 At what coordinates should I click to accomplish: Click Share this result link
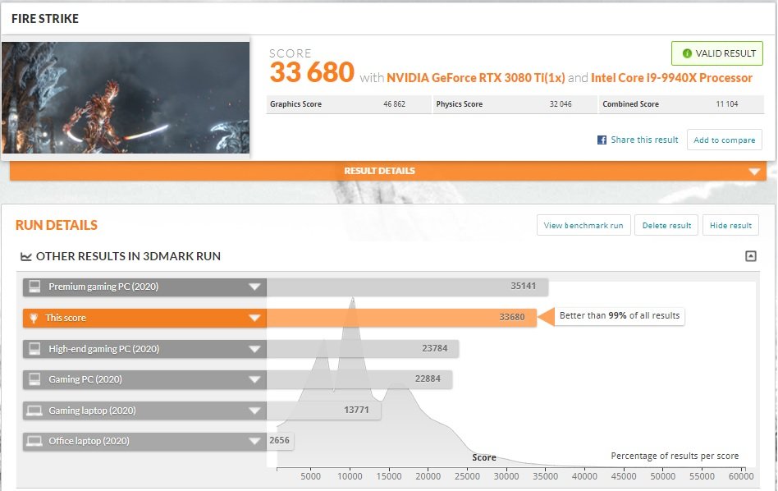(x=644, y=140)
